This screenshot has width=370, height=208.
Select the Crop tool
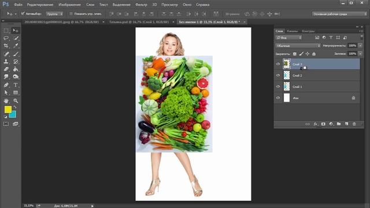click(6, 46)
